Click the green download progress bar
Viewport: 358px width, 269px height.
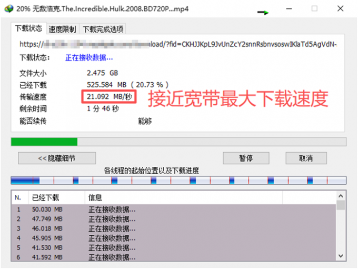[x=178, y=142]
